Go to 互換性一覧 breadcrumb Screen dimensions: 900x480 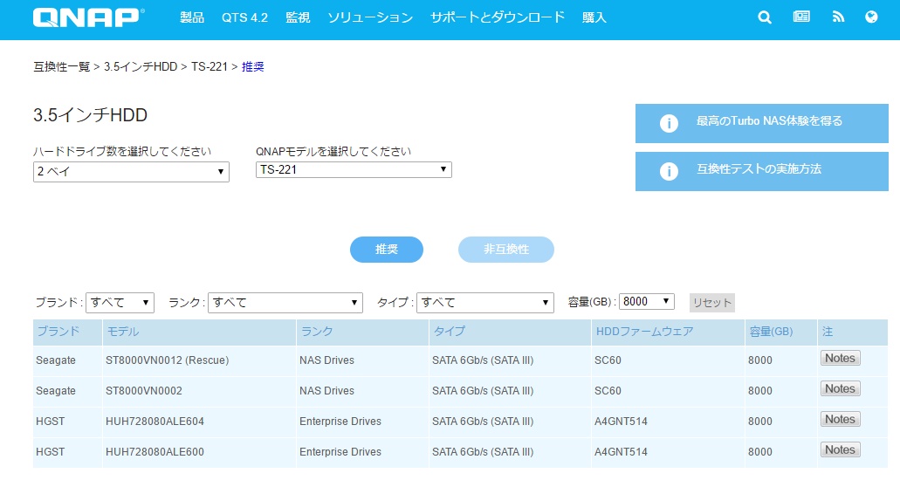[62, 66]
